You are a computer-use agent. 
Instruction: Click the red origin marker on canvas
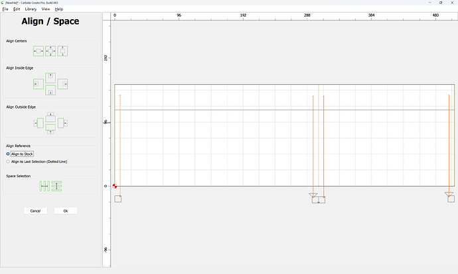(x=115, y=186)
